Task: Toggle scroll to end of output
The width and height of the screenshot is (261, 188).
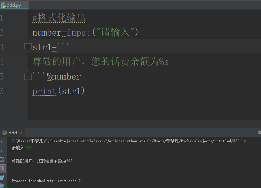Action: [x=2, y=168]
